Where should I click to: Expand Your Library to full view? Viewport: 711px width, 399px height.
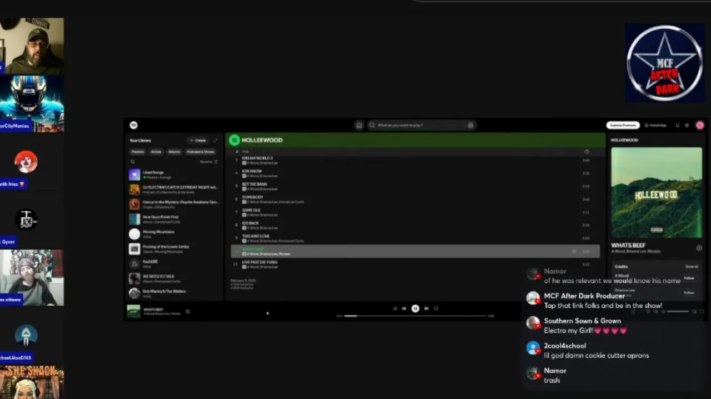[216, 140]
